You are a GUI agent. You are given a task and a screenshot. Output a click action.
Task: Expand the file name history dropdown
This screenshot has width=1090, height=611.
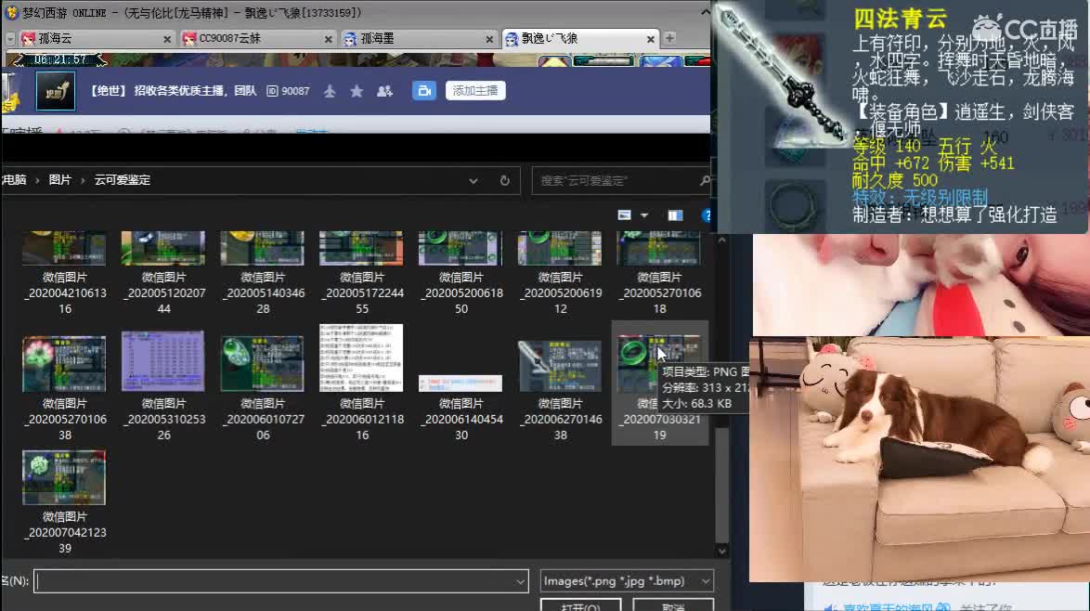click(x=521, y=582)
